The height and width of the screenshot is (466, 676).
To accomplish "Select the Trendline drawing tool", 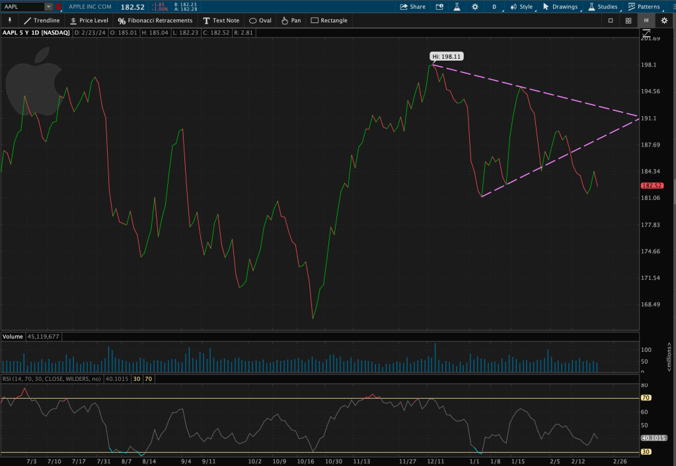I will (41, 20).
